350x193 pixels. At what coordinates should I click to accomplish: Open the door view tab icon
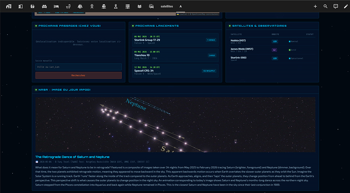[x=20, y=7]
